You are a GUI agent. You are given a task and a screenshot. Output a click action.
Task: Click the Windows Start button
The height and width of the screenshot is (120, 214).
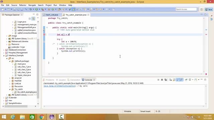[x=4, y=117]
